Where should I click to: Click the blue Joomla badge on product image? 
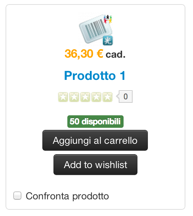(x=108, y=41)
